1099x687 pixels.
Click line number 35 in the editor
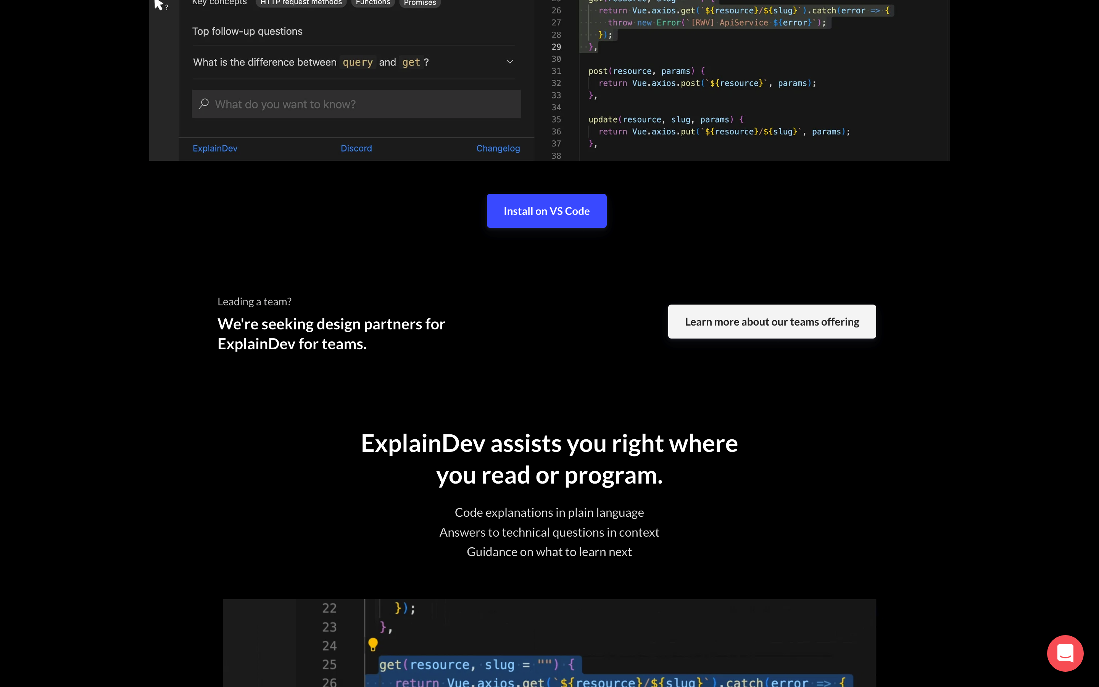556,119
